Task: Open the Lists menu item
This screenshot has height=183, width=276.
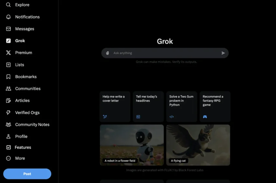Action: (19, 65)
